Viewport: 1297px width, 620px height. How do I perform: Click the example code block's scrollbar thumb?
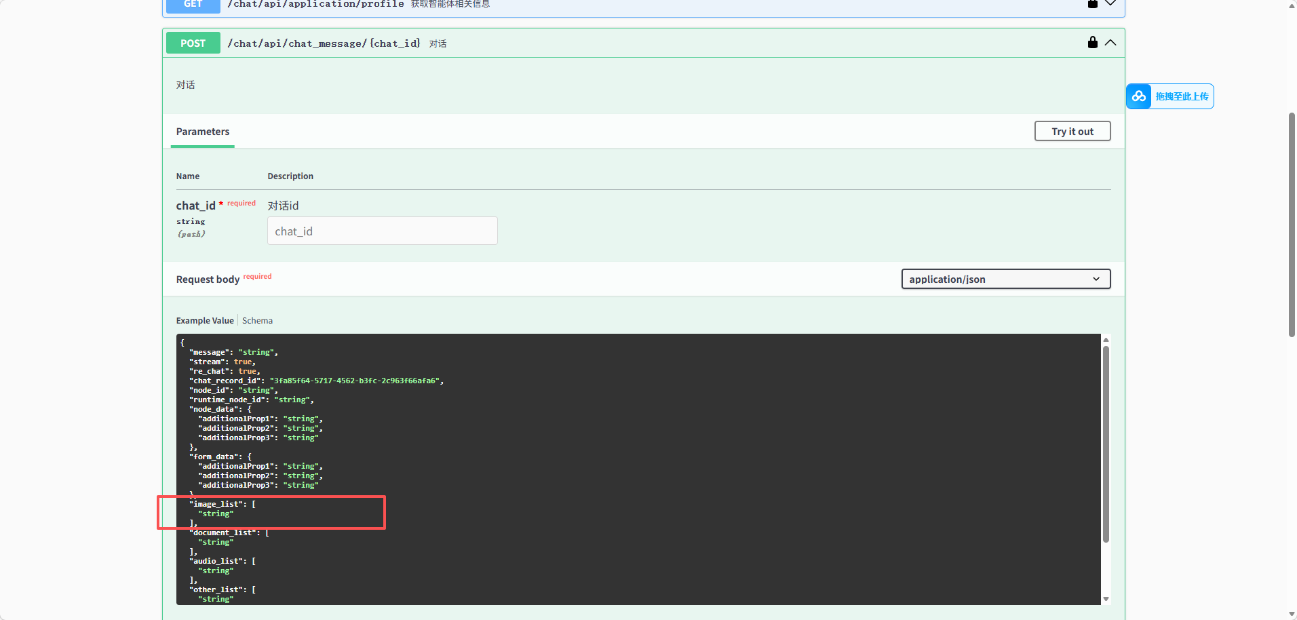pyautogui.click(x=1106, y=444)
